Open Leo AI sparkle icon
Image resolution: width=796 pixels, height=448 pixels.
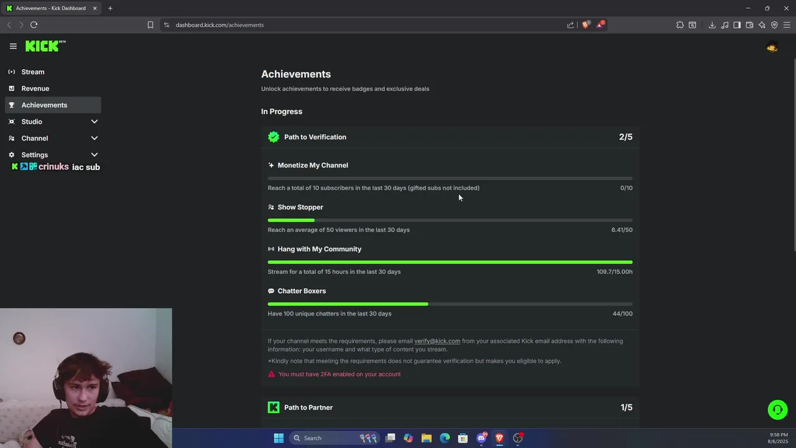click(x=762, y=25)
